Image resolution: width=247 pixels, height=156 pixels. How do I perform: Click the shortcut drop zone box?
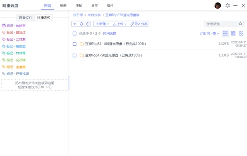click(34, 85)
